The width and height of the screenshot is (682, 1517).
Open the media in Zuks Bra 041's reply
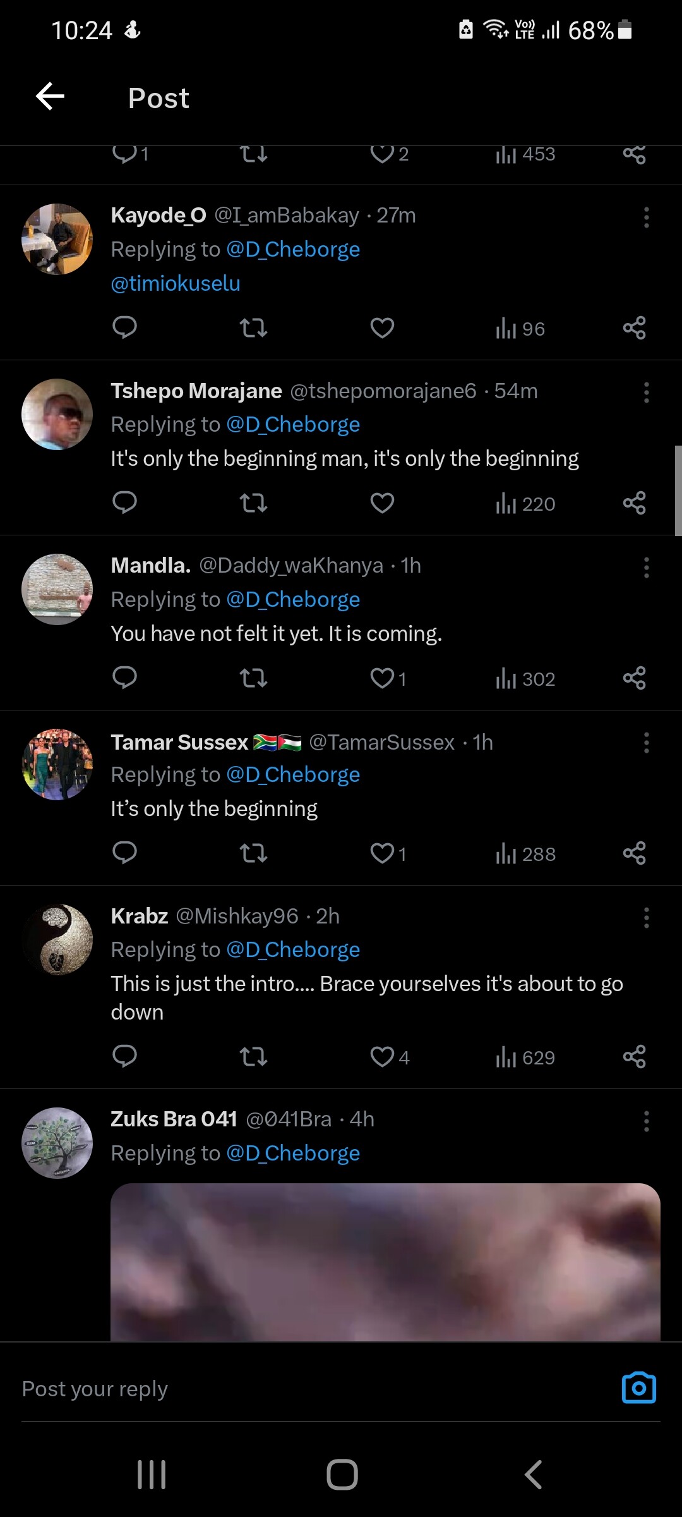385,1261
